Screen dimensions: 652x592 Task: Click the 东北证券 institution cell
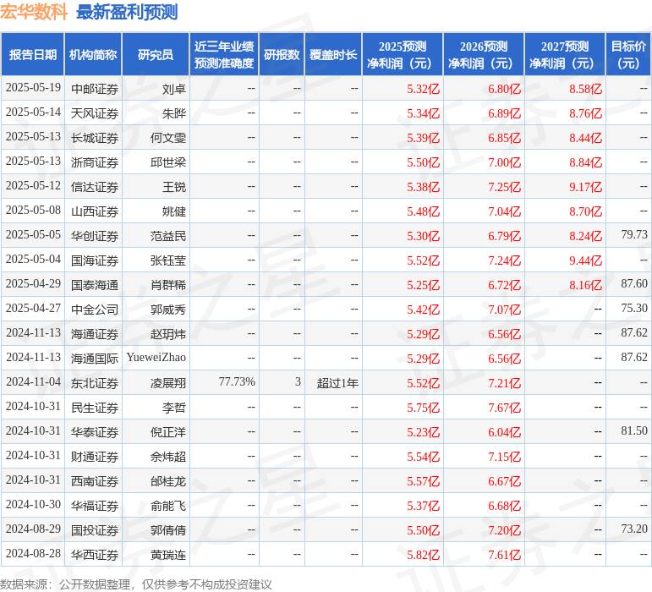[x=95, y=383]
